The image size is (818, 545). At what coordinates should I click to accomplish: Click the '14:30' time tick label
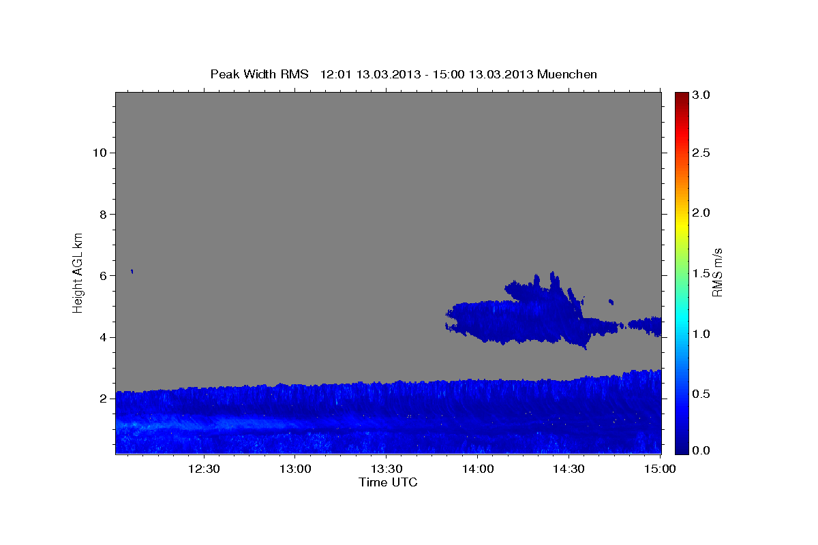(x=569, y=469)
